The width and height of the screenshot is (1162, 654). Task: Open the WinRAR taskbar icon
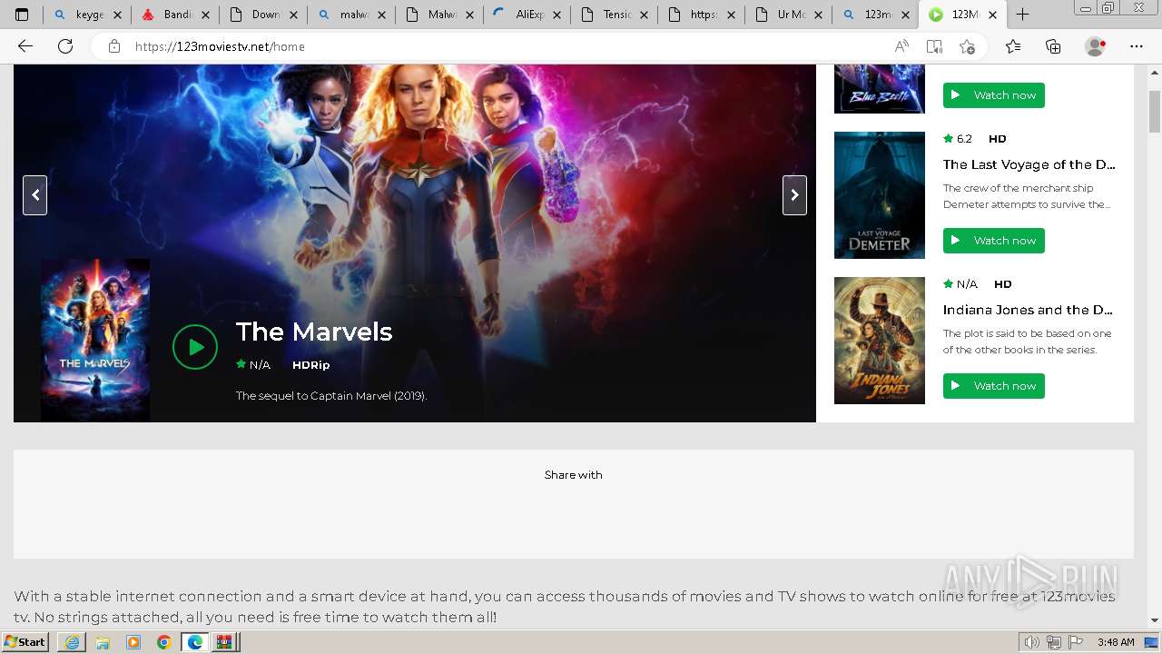coord(224,642)
